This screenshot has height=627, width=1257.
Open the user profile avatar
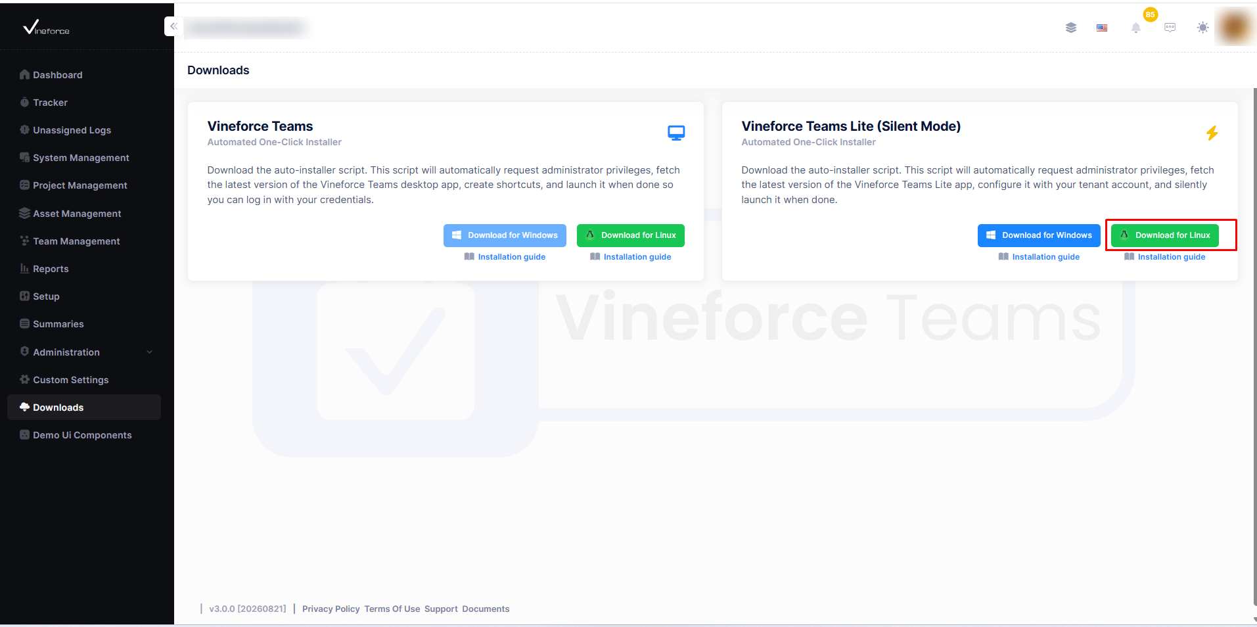pos(1235,27)
